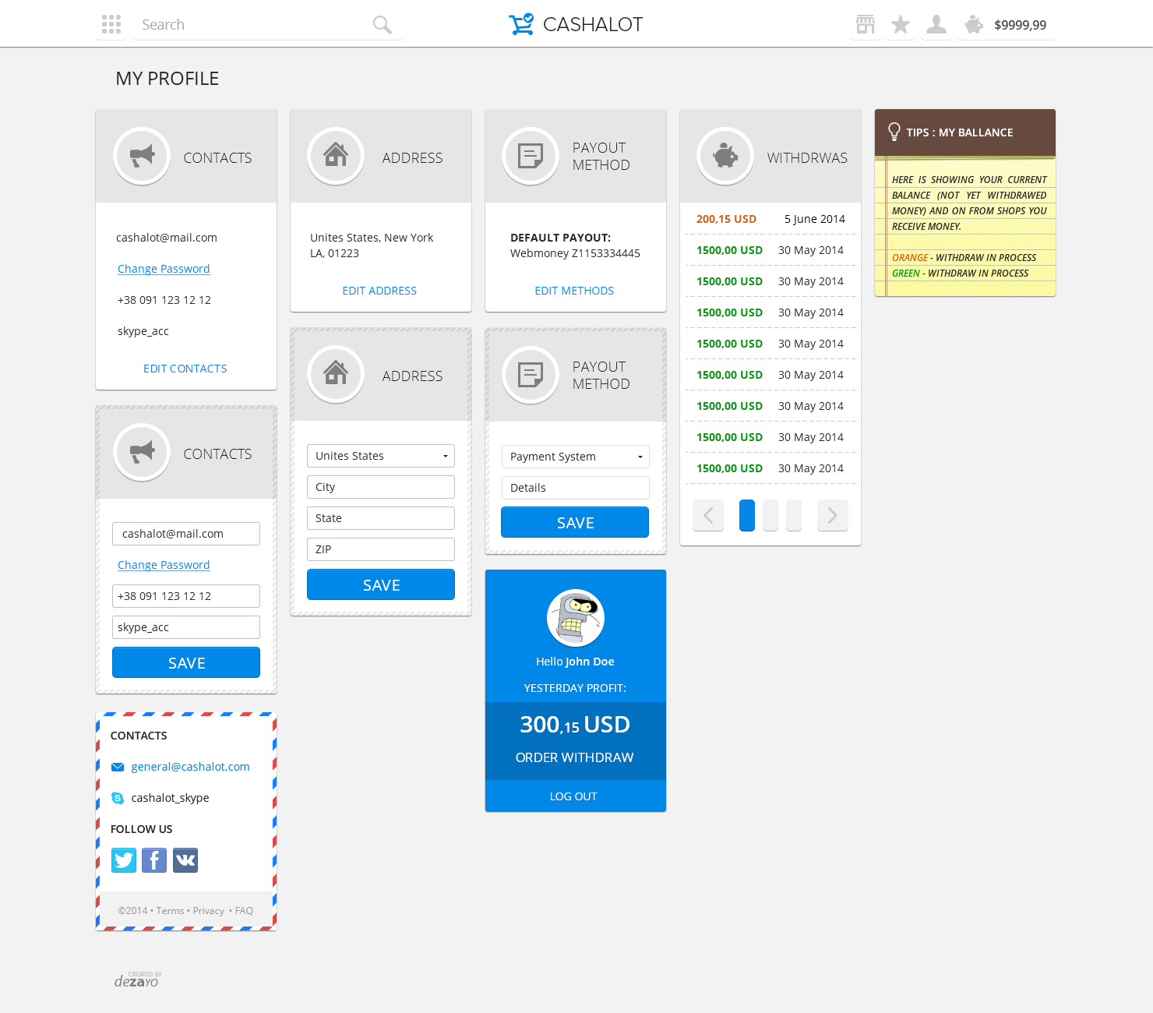Image resolution: width=1153 pixels, height=1013 pixels.
Task: Click the Webmoney Z1153334445 payout text
Action: (x=575, y=253)
